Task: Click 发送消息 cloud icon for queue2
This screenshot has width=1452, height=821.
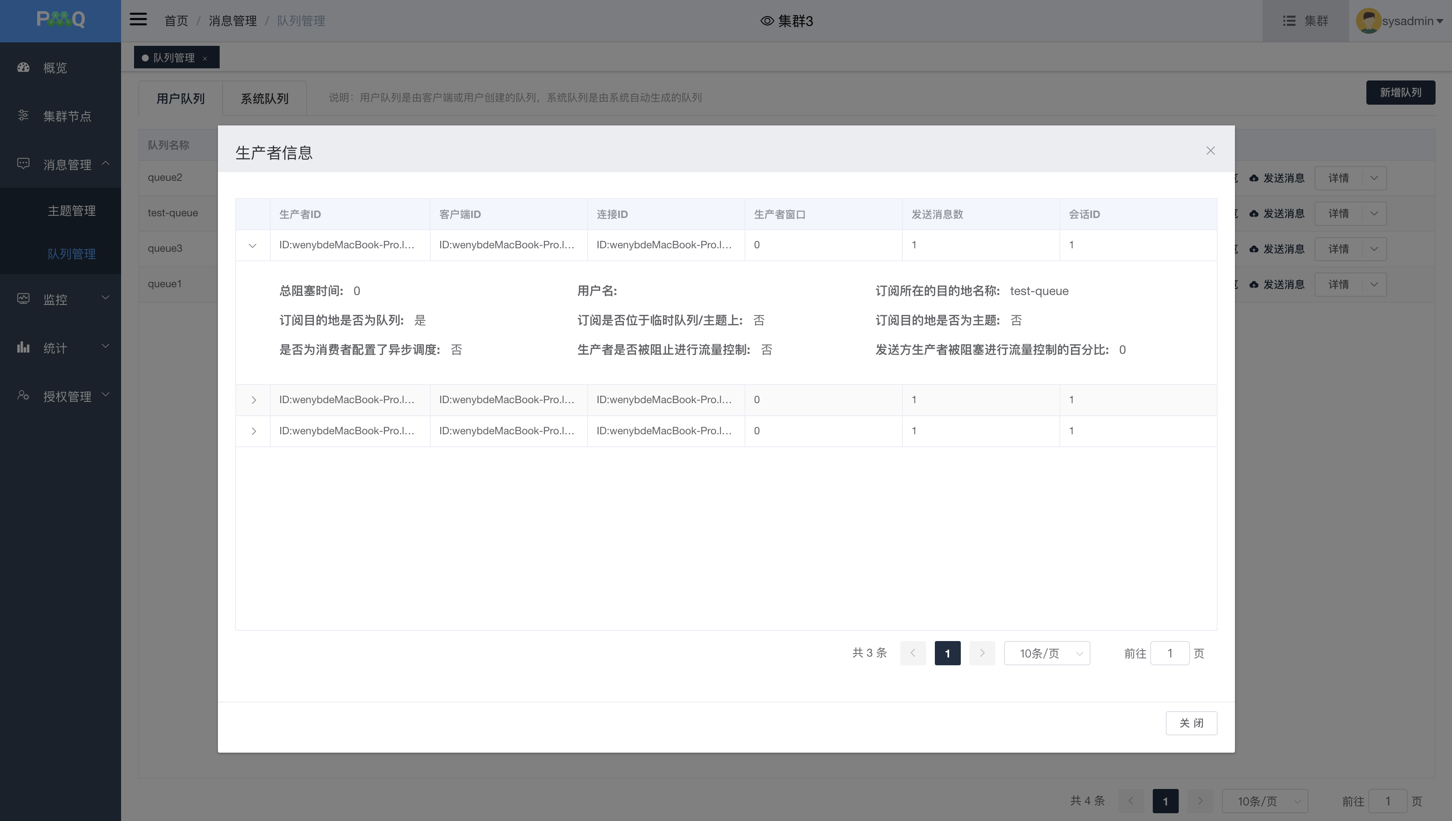Action: pyautogui.click(x=1254, y=178)
